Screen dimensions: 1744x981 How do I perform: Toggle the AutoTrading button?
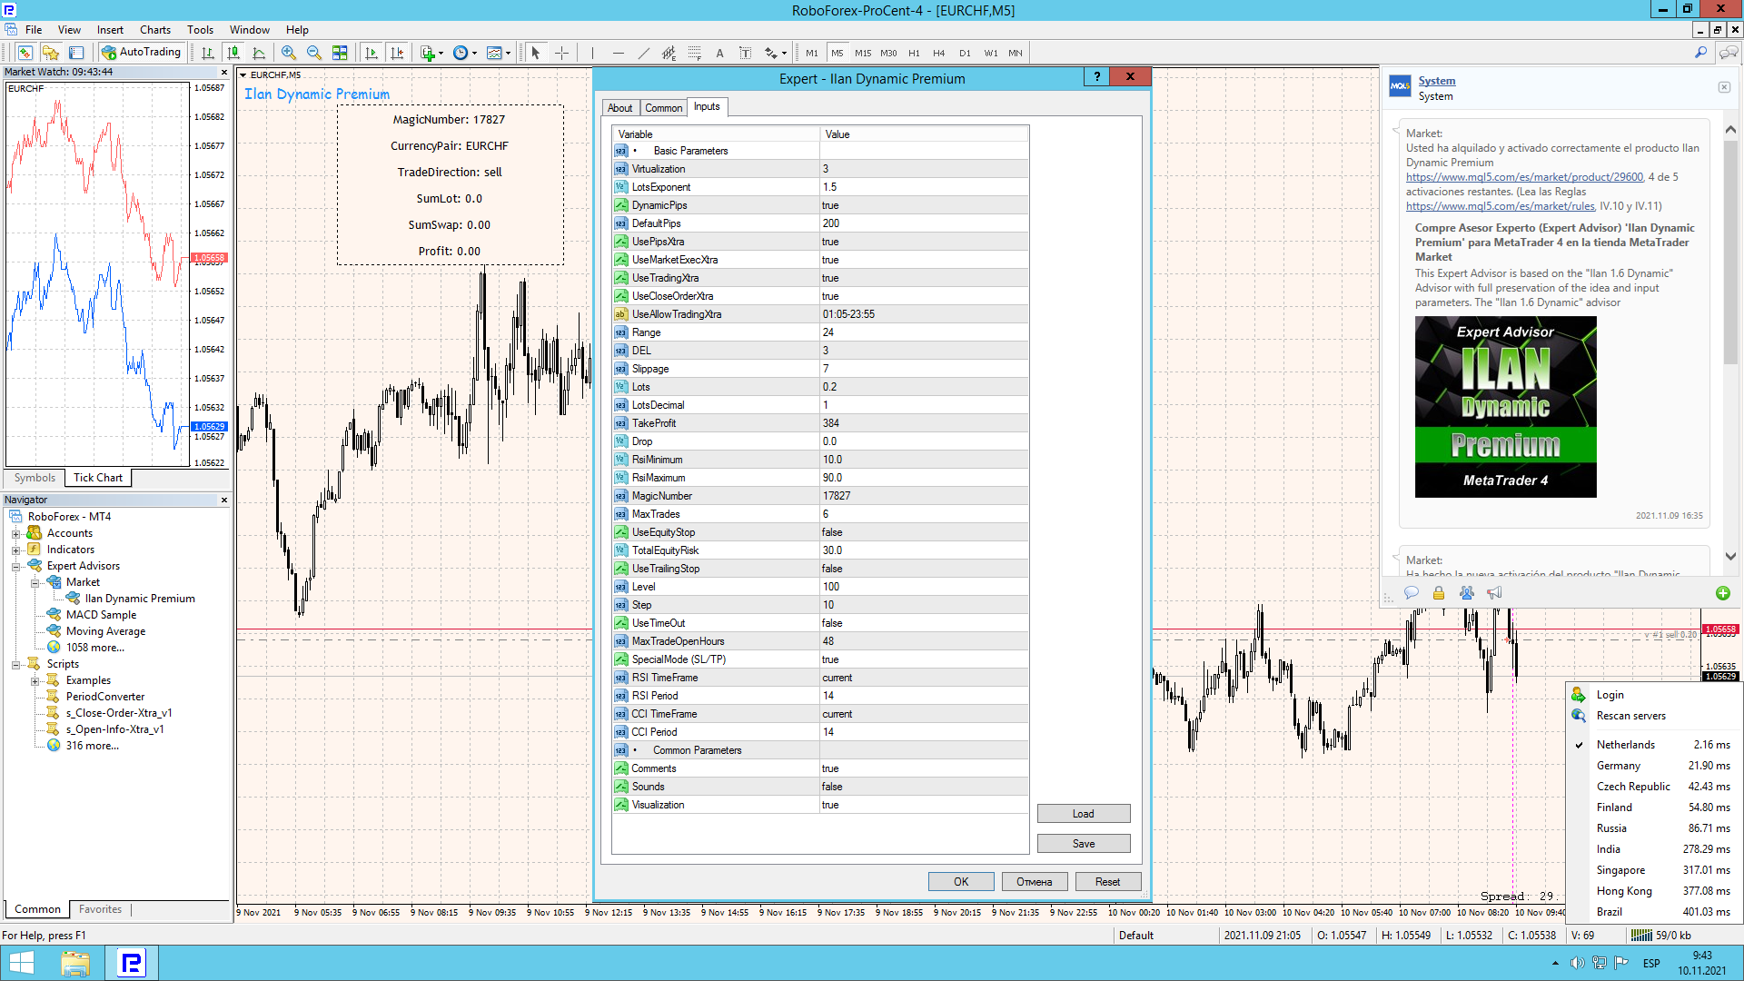coord(142,52)
